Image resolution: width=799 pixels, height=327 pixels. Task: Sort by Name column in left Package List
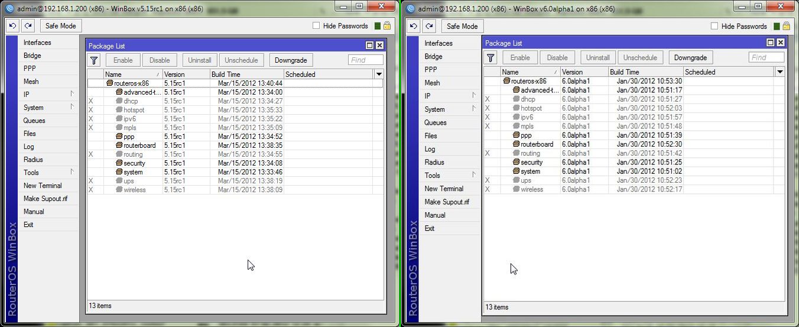[x=133, y=75]
